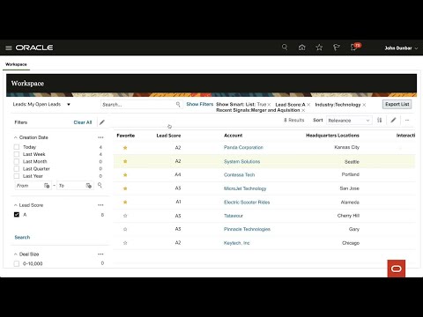Uncheck the Lead Score A checkbox
Image resolution: width=423 pixels, height=317 pixels.
tap(17, 215)
